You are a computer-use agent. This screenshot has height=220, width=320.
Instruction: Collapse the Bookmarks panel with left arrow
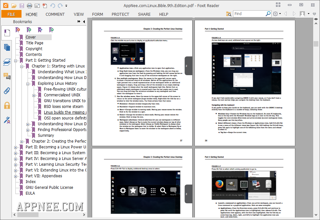84,22
